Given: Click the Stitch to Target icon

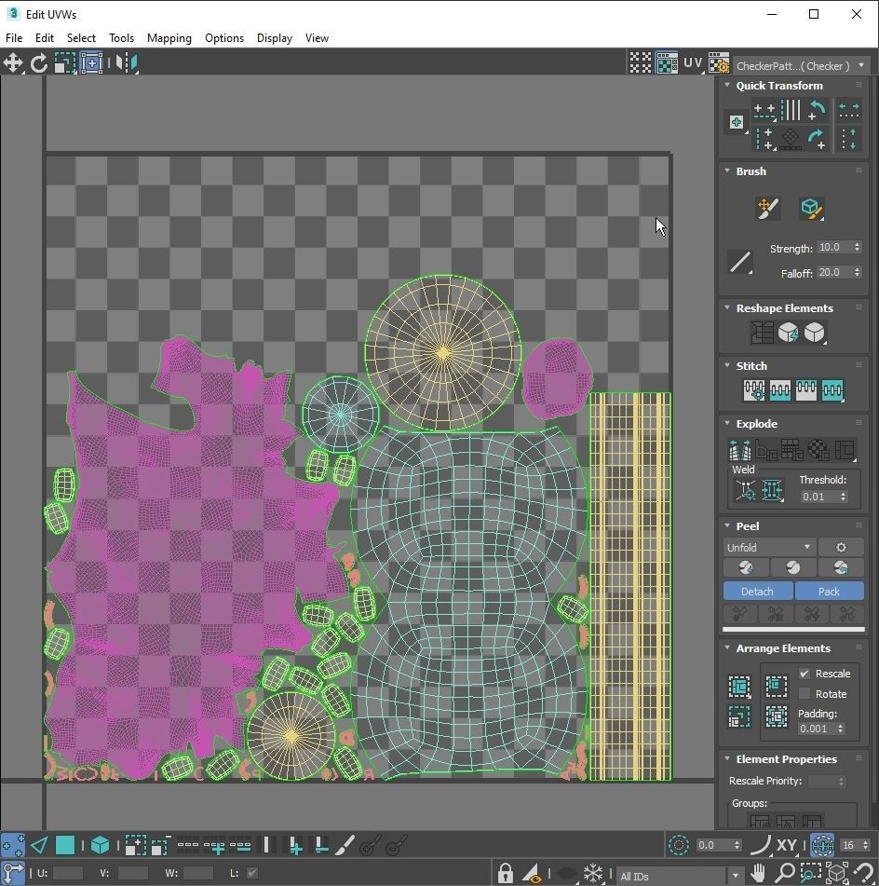Looking at the screenshot, I should click(x=753, y=389).
